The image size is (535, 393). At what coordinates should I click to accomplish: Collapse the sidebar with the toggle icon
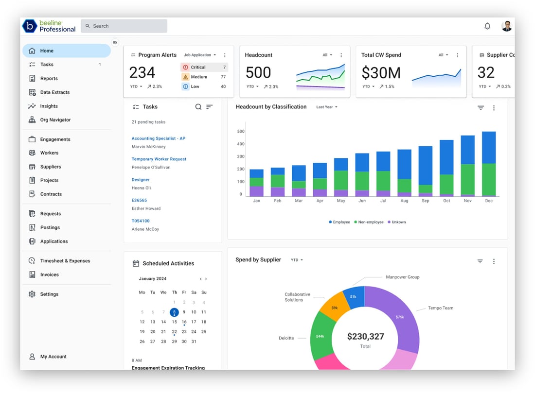tap(115, 43)
